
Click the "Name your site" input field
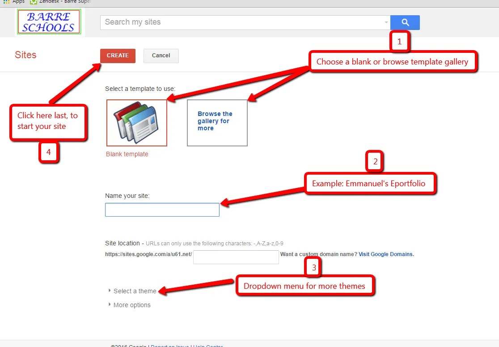[162, 210]
